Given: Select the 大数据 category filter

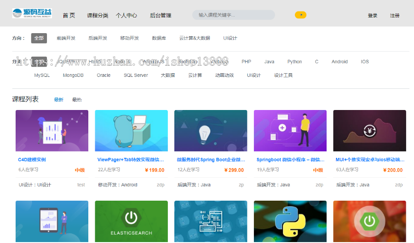Looking at the screenshot, I should point(168,75).
